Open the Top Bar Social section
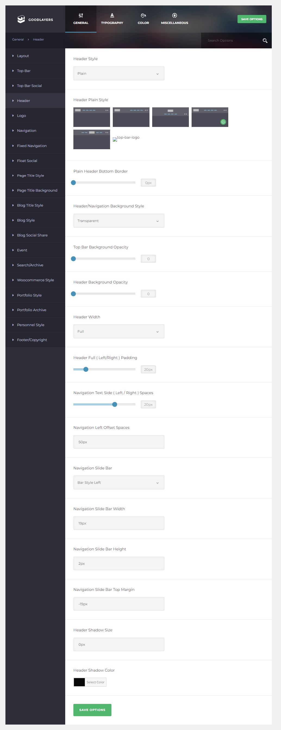Viewport: 281px width, 730px height. 29,86
